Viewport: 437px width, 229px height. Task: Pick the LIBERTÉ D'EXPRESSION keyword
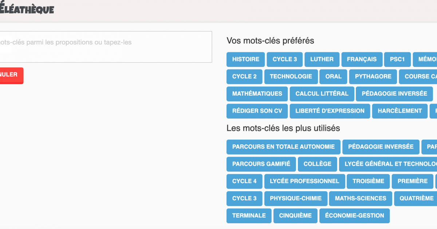pyautogui.click(x=330, y=111)
